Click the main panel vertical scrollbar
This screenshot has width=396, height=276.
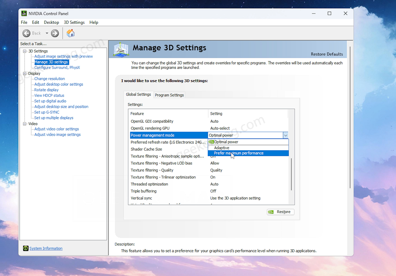(x=350, y=117)
